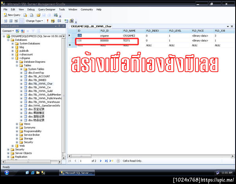Click the cell containing CRIGAMEZ
This screenshot has height=184, width=236.
[134, 36]
